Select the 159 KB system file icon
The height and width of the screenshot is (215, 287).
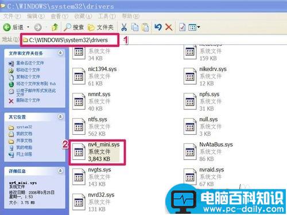[x=190, y=53]
